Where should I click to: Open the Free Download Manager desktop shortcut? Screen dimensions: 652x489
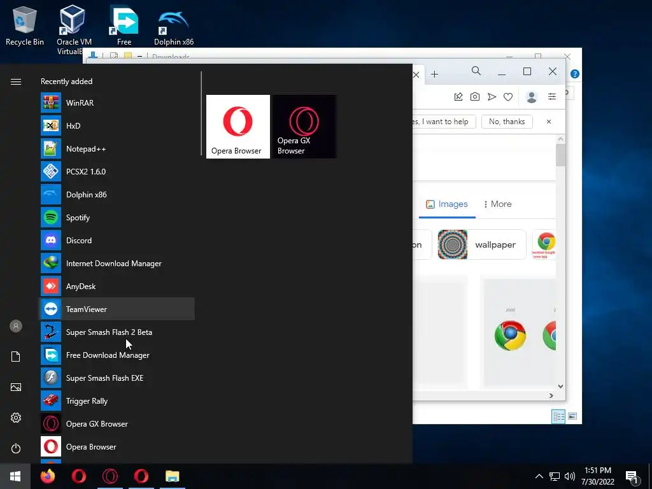point(124,25)
